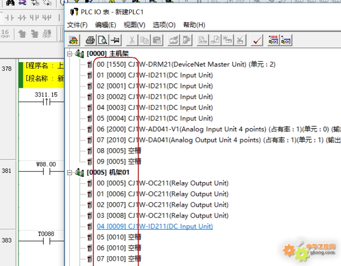The height and width of the screenshot is (266, 341).
Task: Open the 视图(V) menu
Action: tap(134, 25)
